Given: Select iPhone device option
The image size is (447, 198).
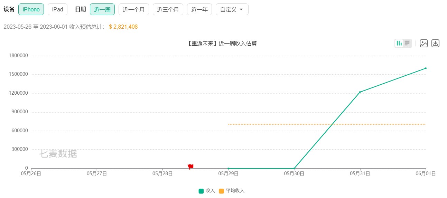Looking at the screenshot, I should pos(31,9).
